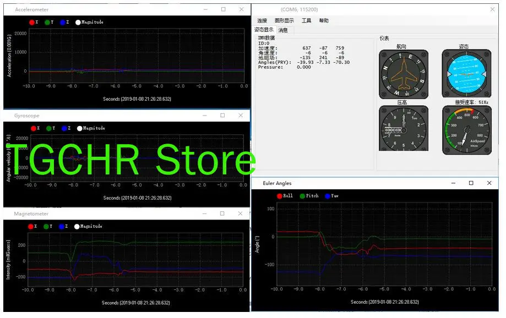
Task: Toggle Accelerometer Magnitude legend marker
Action: pos(89,22)
